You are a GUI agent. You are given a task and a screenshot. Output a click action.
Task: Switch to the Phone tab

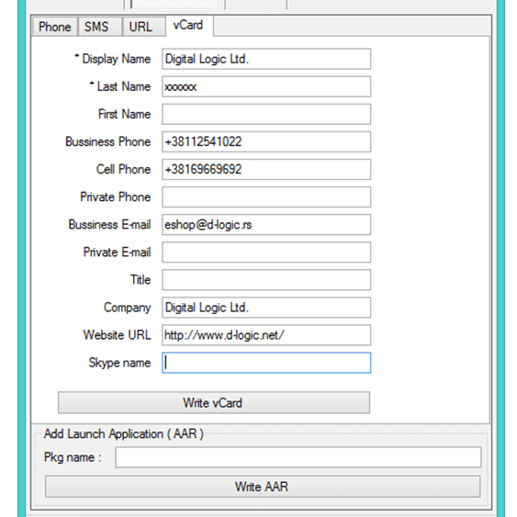click(x=55, y=27)
